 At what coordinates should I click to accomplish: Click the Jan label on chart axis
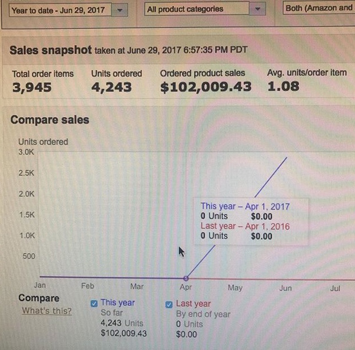point(40,285)
